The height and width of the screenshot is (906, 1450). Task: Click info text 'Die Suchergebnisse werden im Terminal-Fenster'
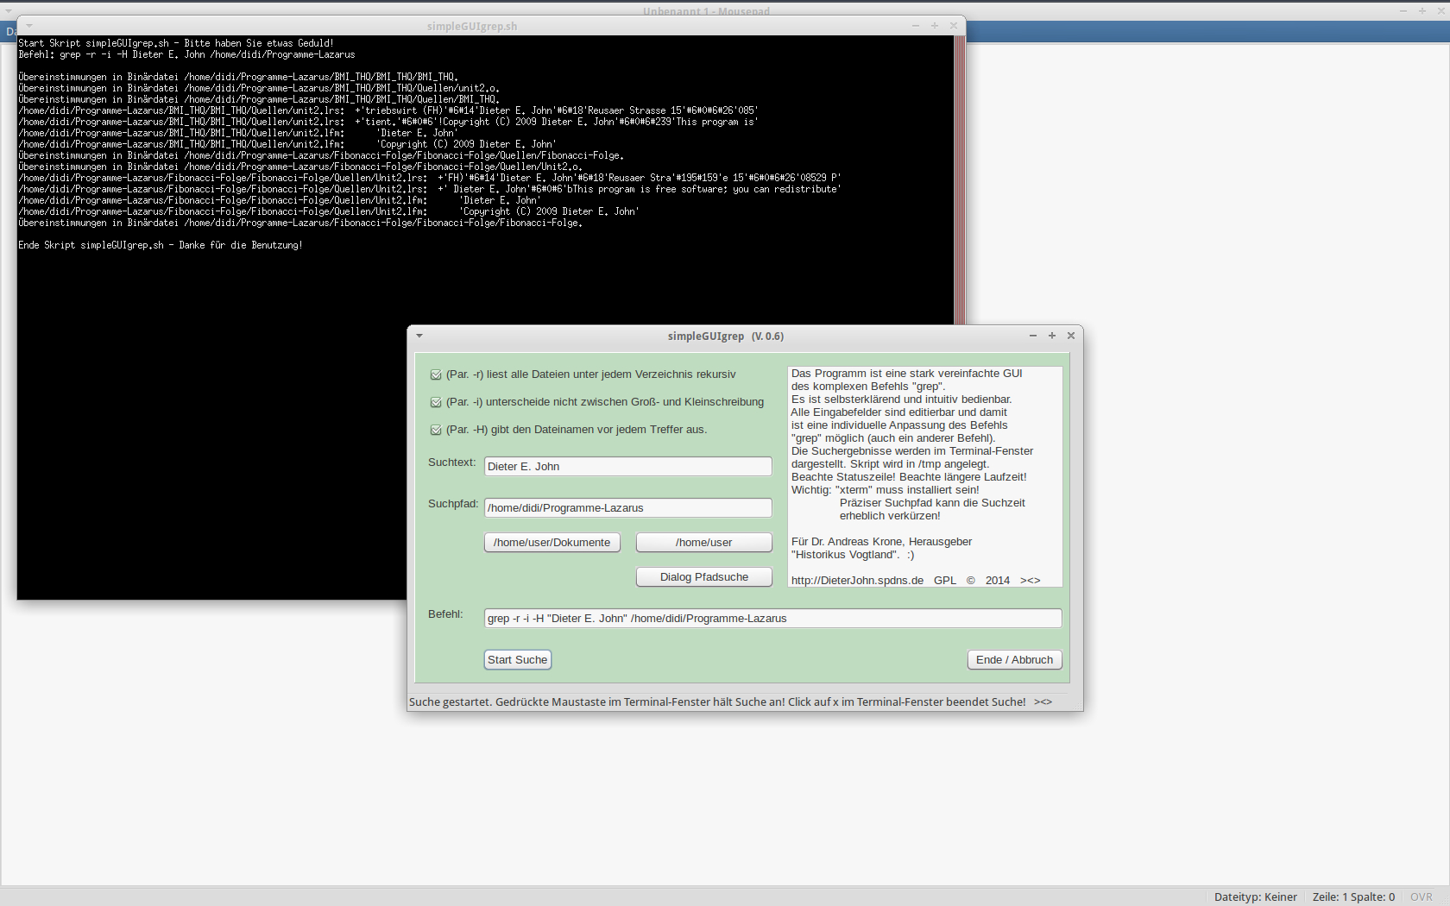[912, 451]
